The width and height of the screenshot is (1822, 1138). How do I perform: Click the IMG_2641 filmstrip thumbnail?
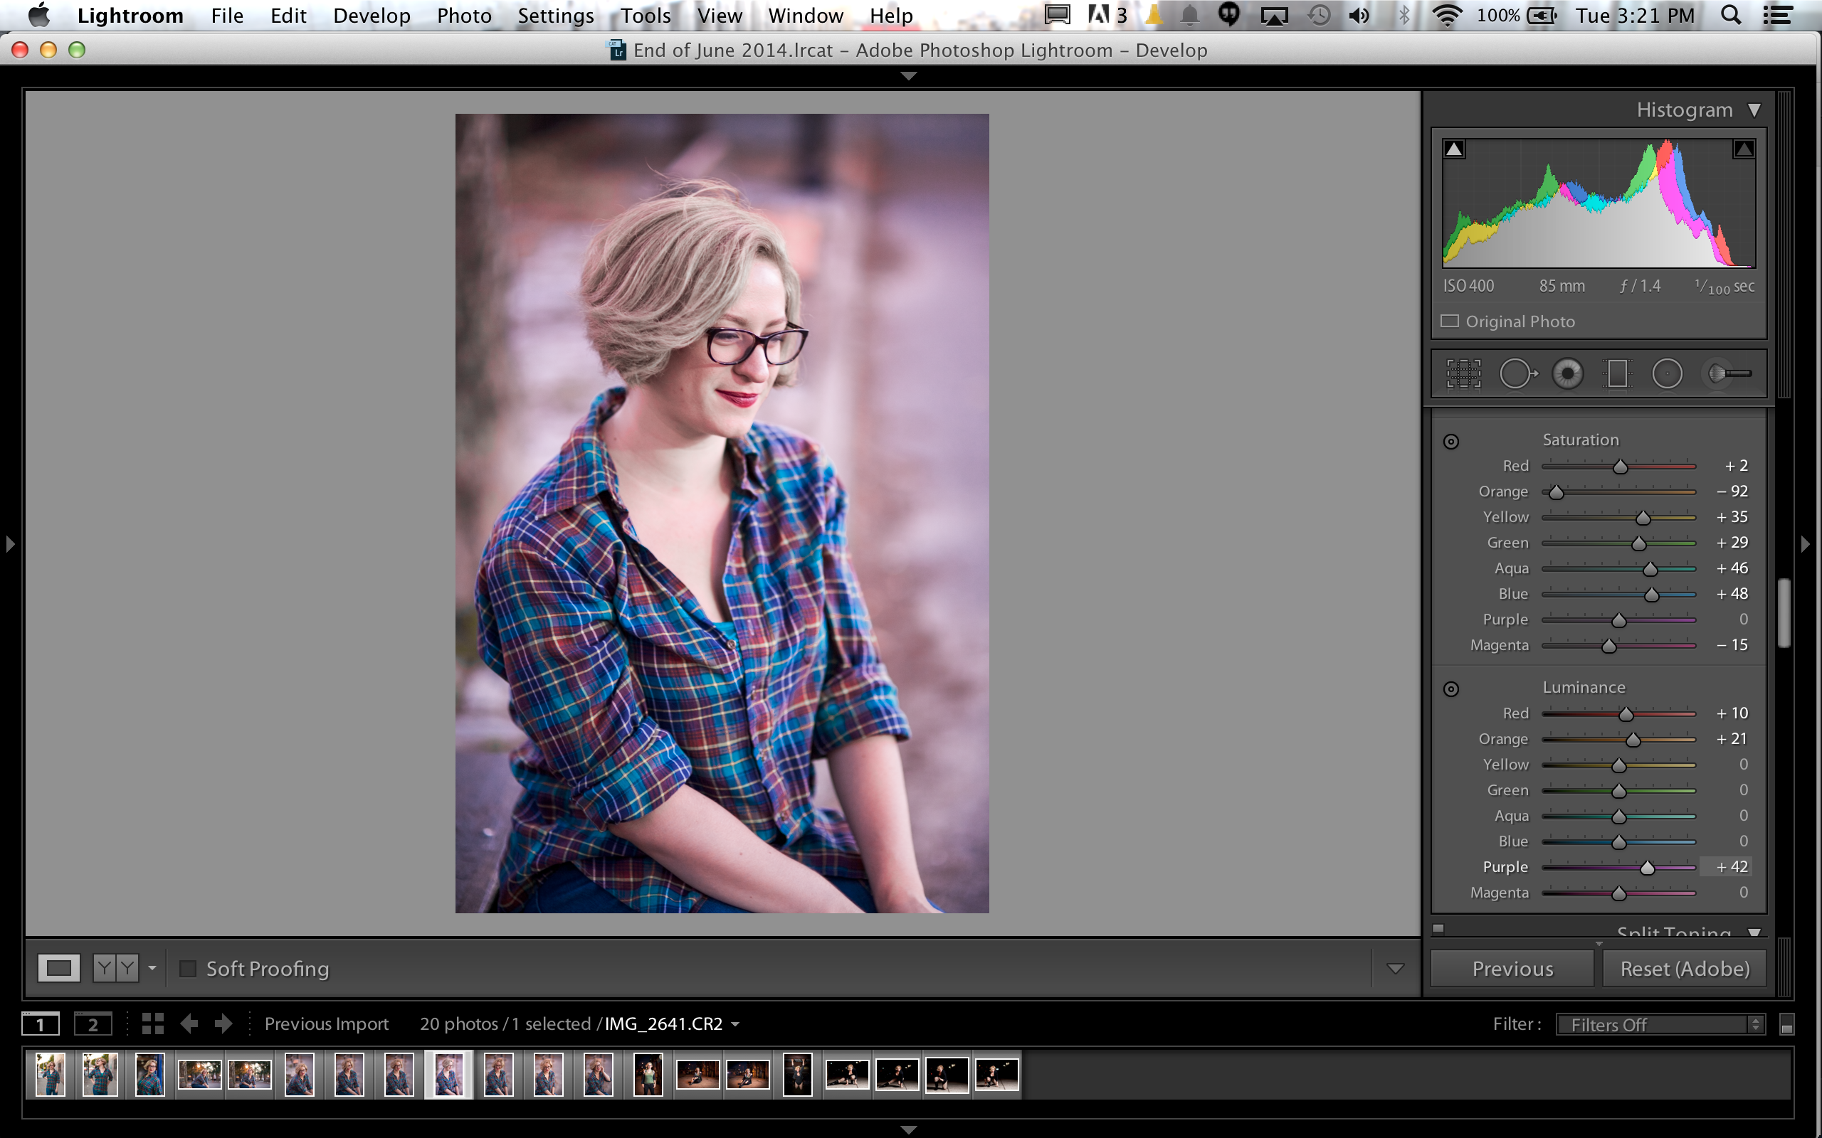(447, 1075)
